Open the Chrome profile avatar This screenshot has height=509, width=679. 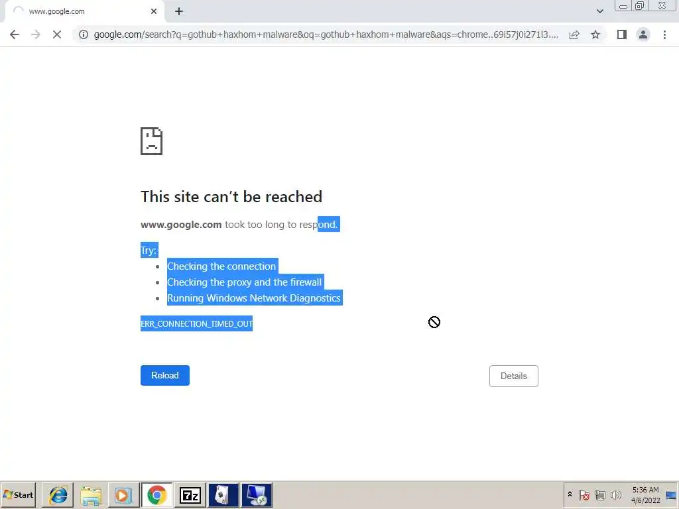pos(643,34)
